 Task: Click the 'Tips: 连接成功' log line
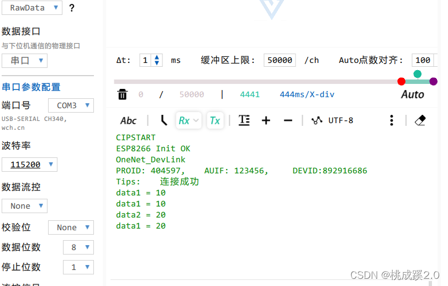(x=157, y=182)
